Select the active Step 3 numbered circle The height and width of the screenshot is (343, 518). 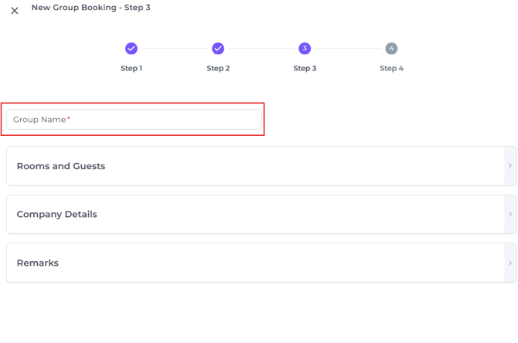point(305,49)
